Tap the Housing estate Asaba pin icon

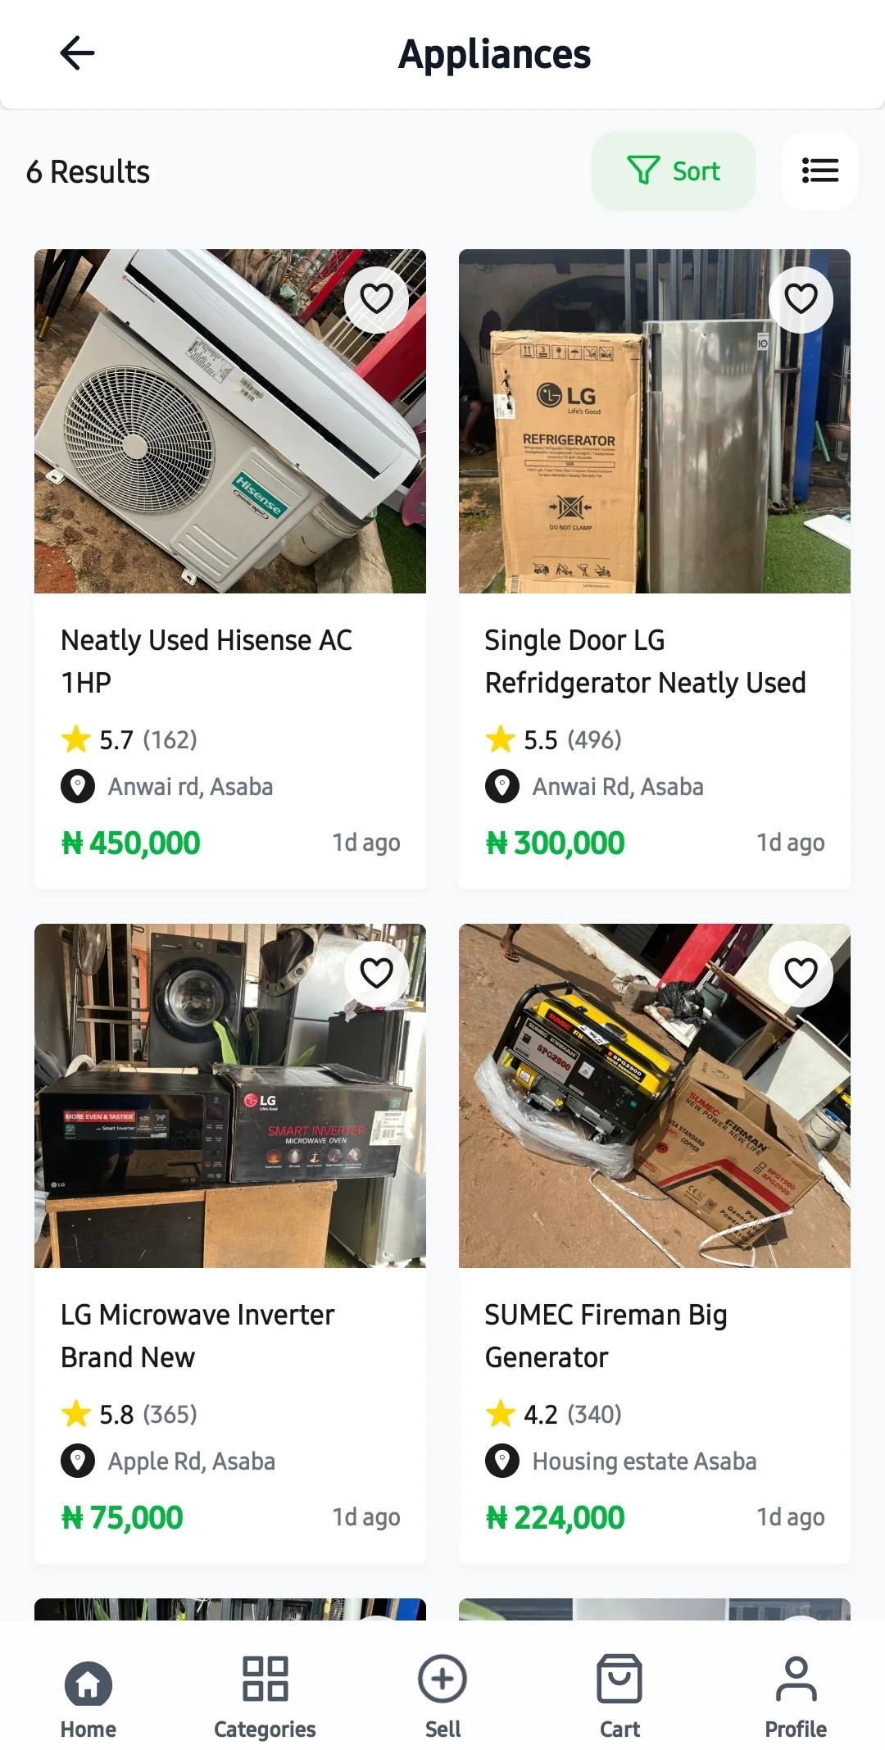click(502, 1461)
